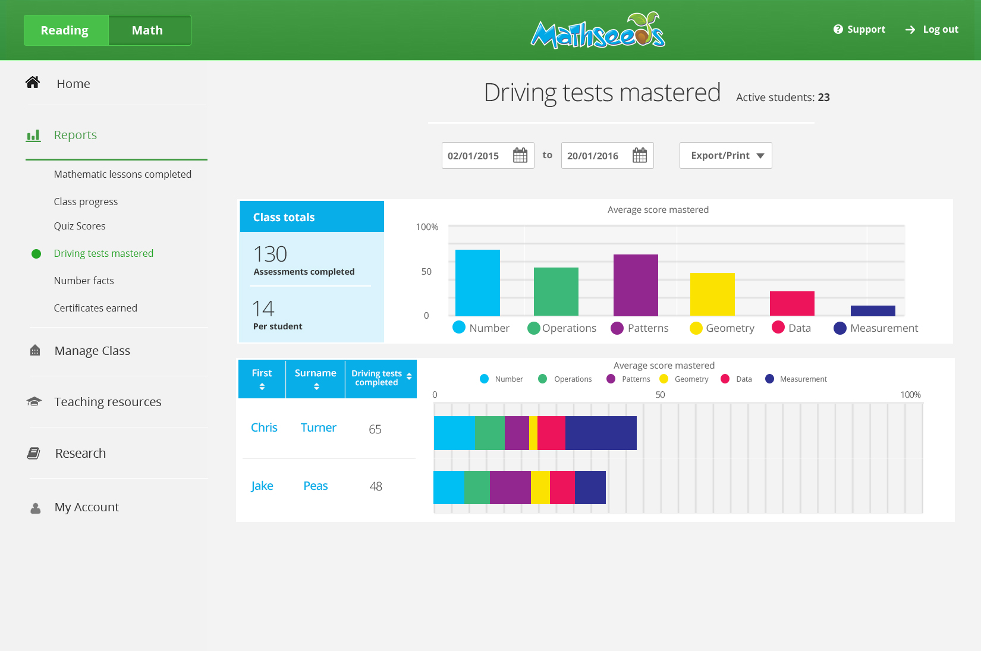This screenshot has width=981, height=651.
Task: Open the My Account person icon
Action: pos(34,507)
